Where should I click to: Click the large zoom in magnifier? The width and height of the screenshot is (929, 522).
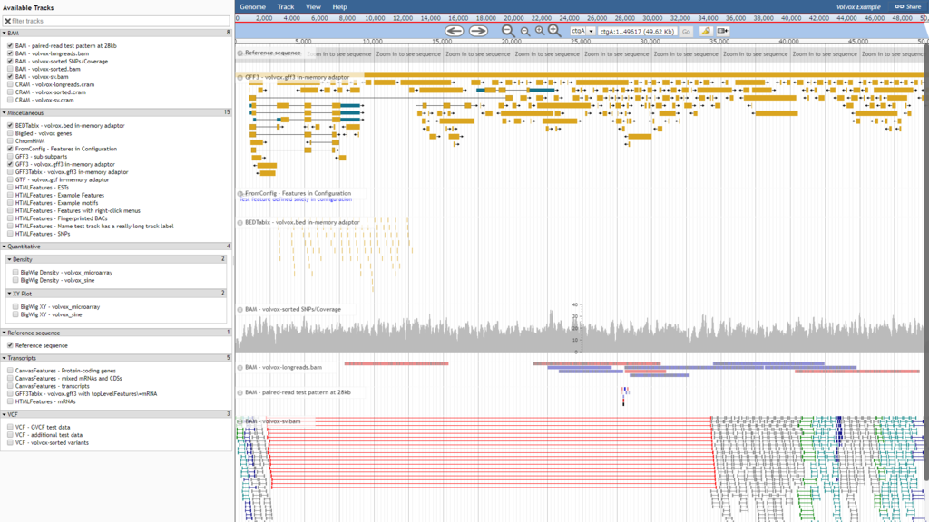(x=554, y=31)
